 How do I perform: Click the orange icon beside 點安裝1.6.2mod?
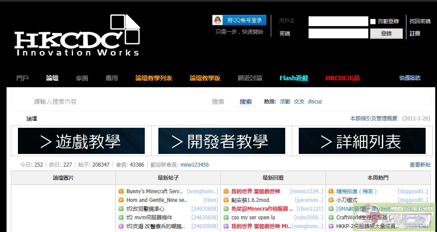(226, 200)
